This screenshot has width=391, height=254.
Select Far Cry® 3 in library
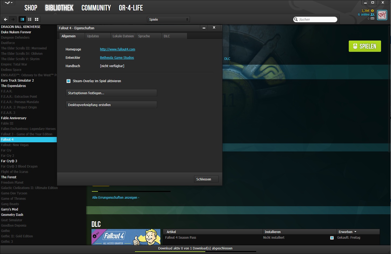(x=9, y=161)
